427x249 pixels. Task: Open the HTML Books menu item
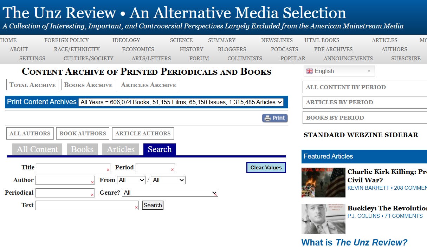click(x=322, y=40)
